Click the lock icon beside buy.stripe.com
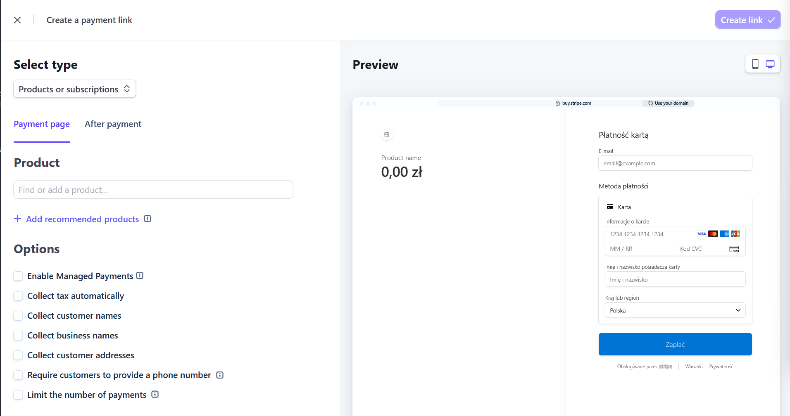This screenshot has width=790, height=416. (x=558, y=103)
